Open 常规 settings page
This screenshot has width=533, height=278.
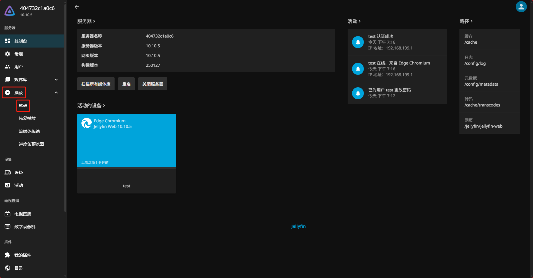pos(32,54)
